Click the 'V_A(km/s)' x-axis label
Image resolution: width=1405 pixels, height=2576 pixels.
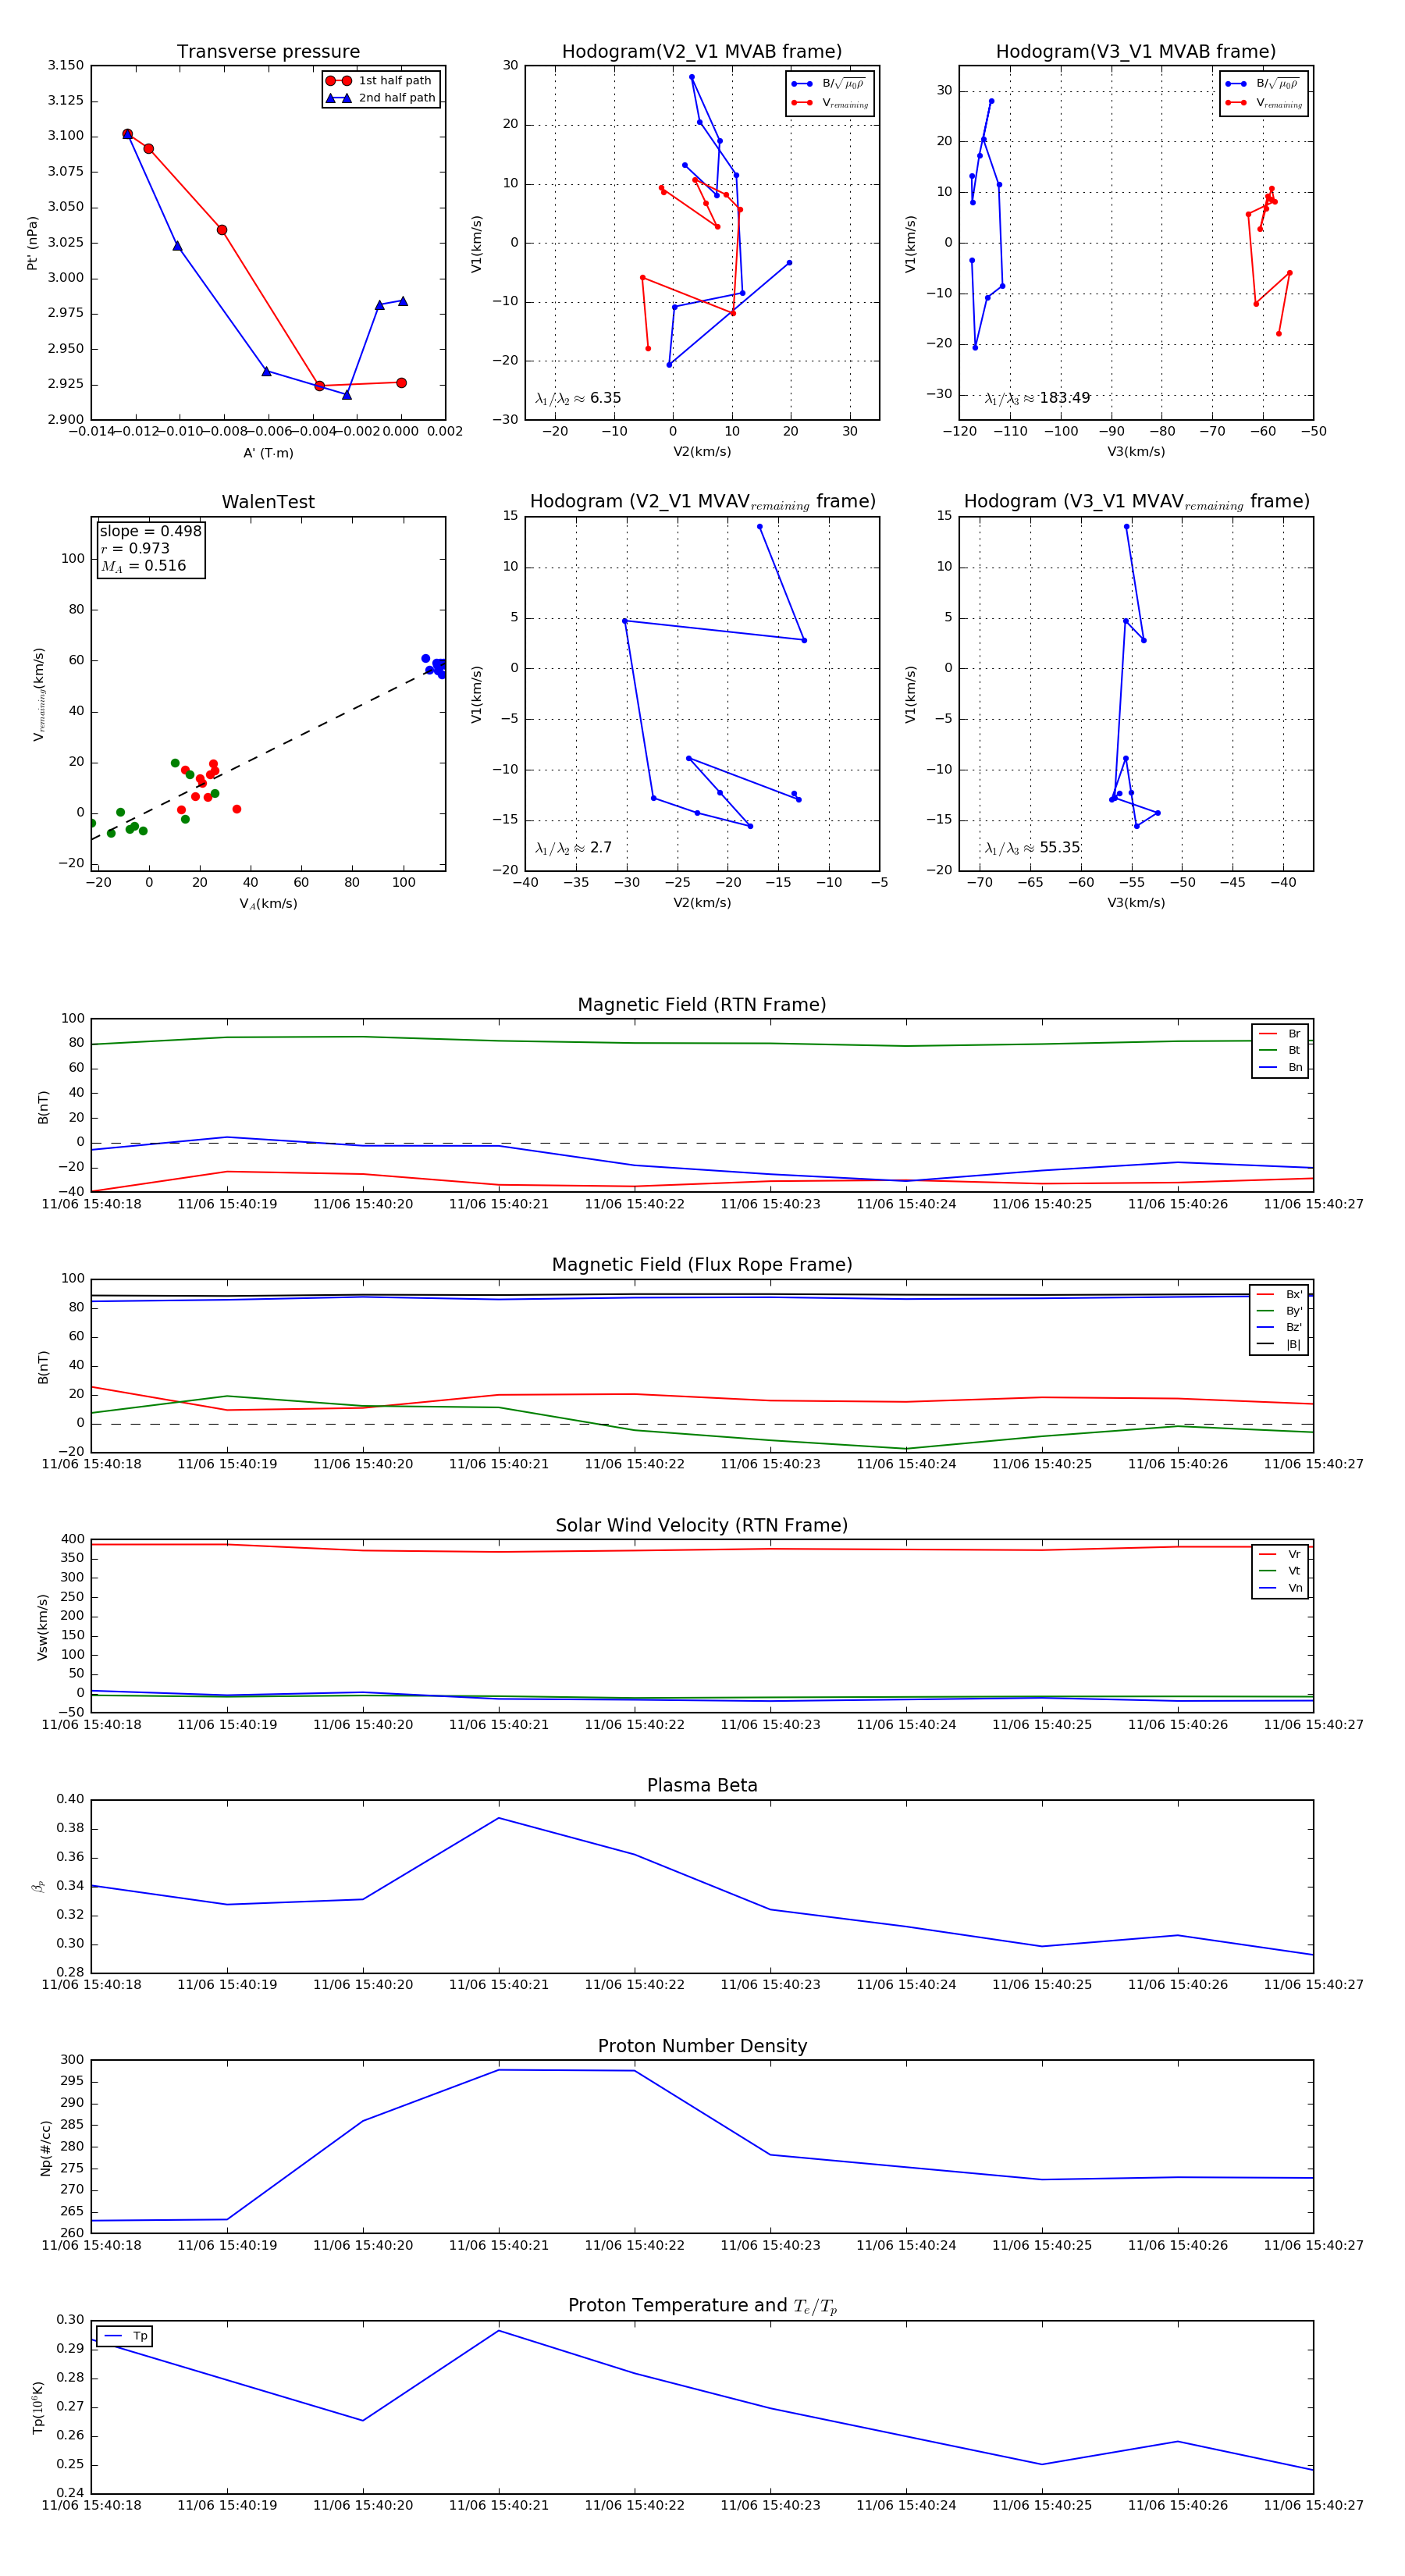pyautogui.click(x=268, y=904)
